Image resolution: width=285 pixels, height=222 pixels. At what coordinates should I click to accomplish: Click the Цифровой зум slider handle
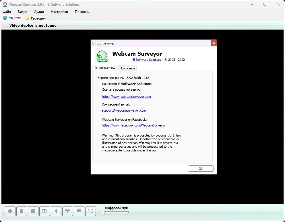(x=103, y=212)
